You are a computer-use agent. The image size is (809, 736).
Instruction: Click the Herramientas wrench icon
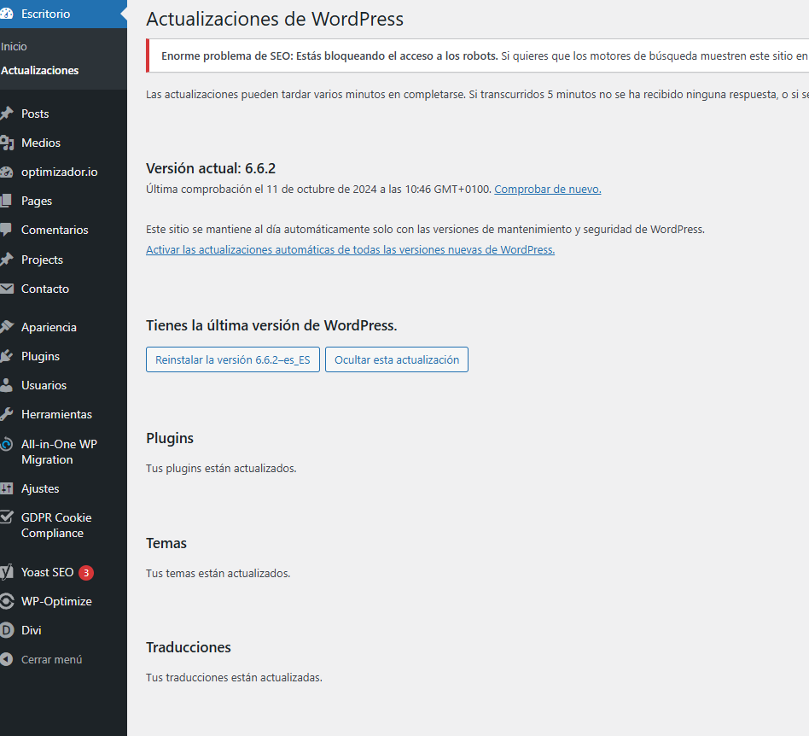pyautogui.click(x=6, y=414)
